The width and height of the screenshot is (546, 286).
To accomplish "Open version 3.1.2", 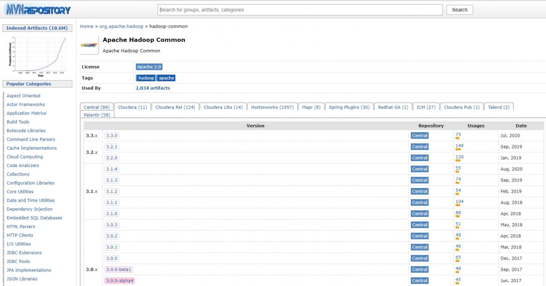I will (x=111, y=191).
